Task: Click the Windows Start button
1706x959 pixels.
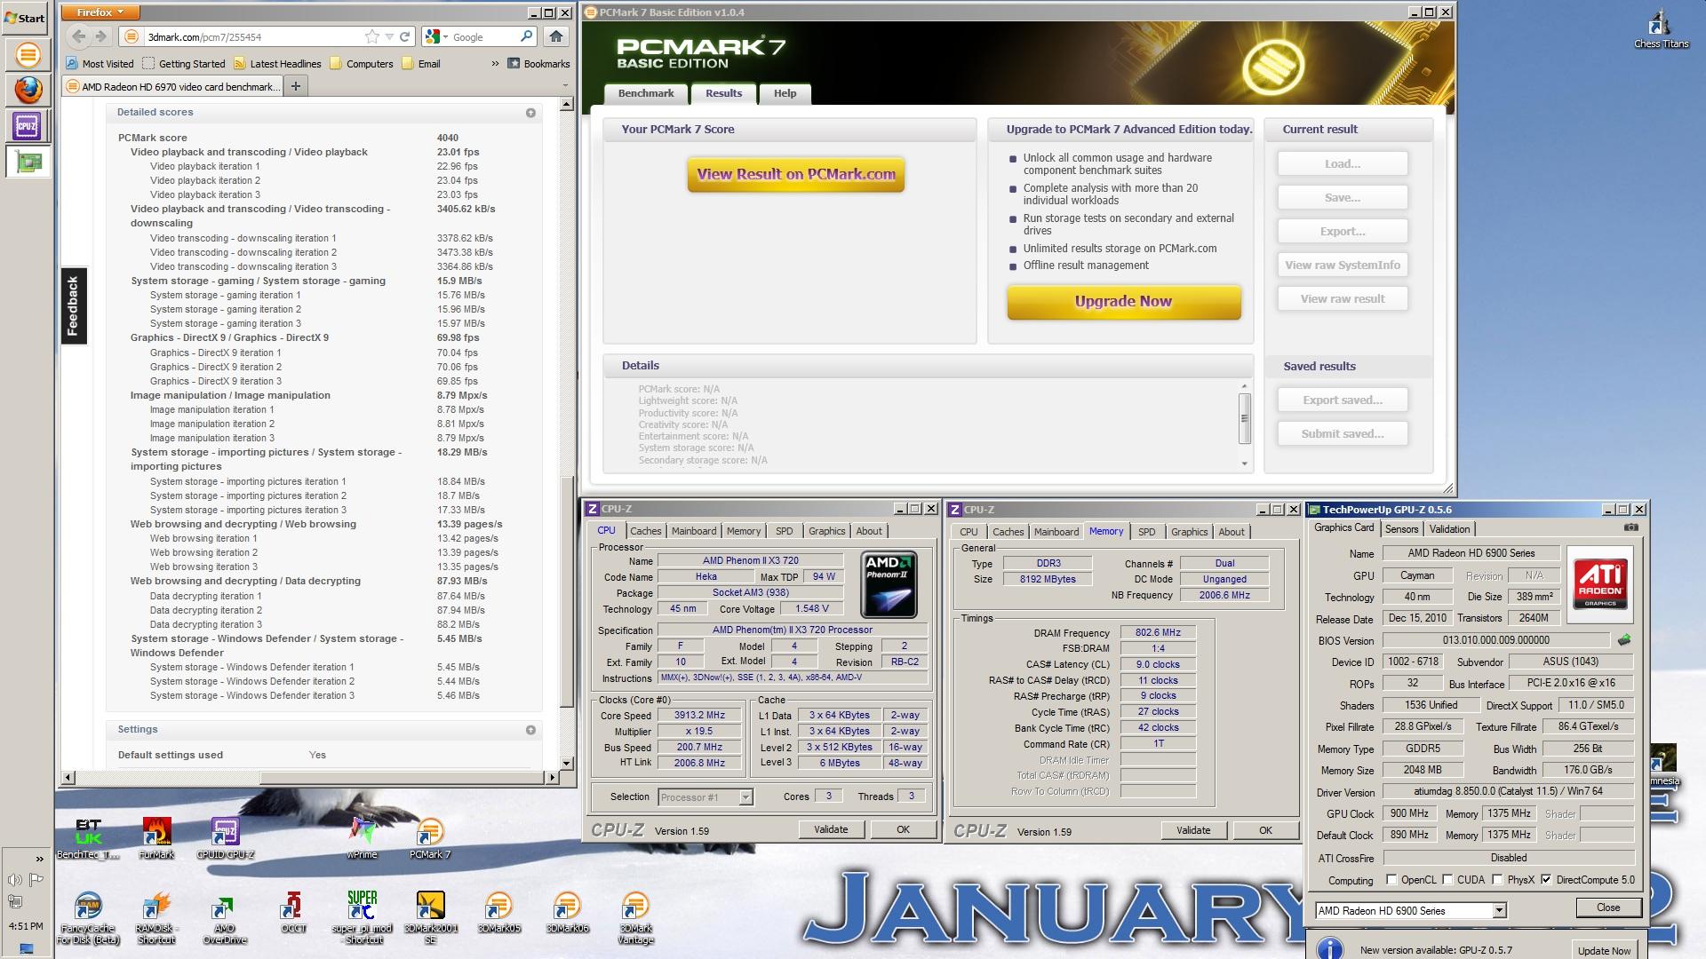Action: [24, 18]
